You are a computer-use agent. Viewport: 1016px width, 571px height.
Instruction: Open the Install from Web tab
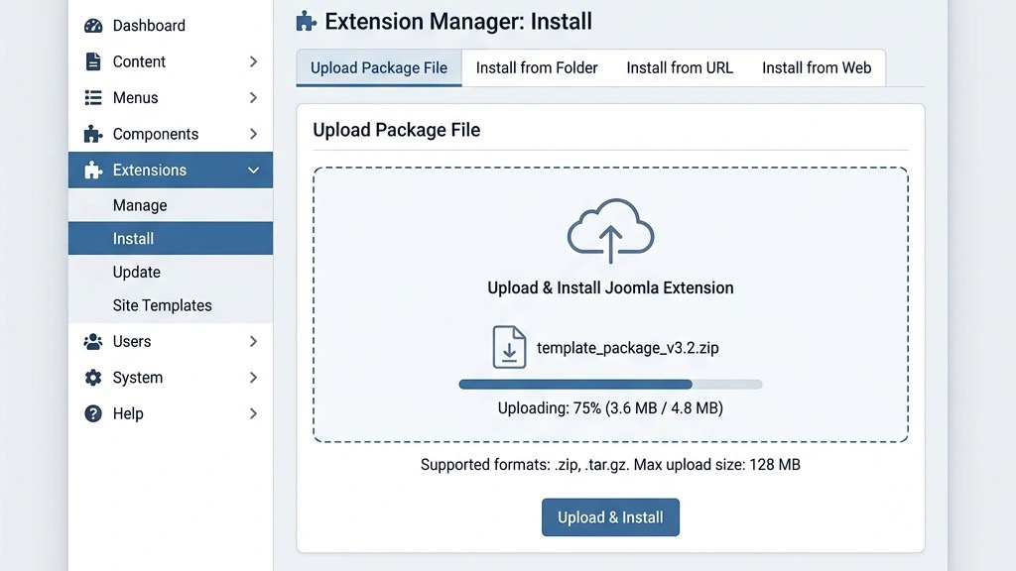click(x=817, y=67)
